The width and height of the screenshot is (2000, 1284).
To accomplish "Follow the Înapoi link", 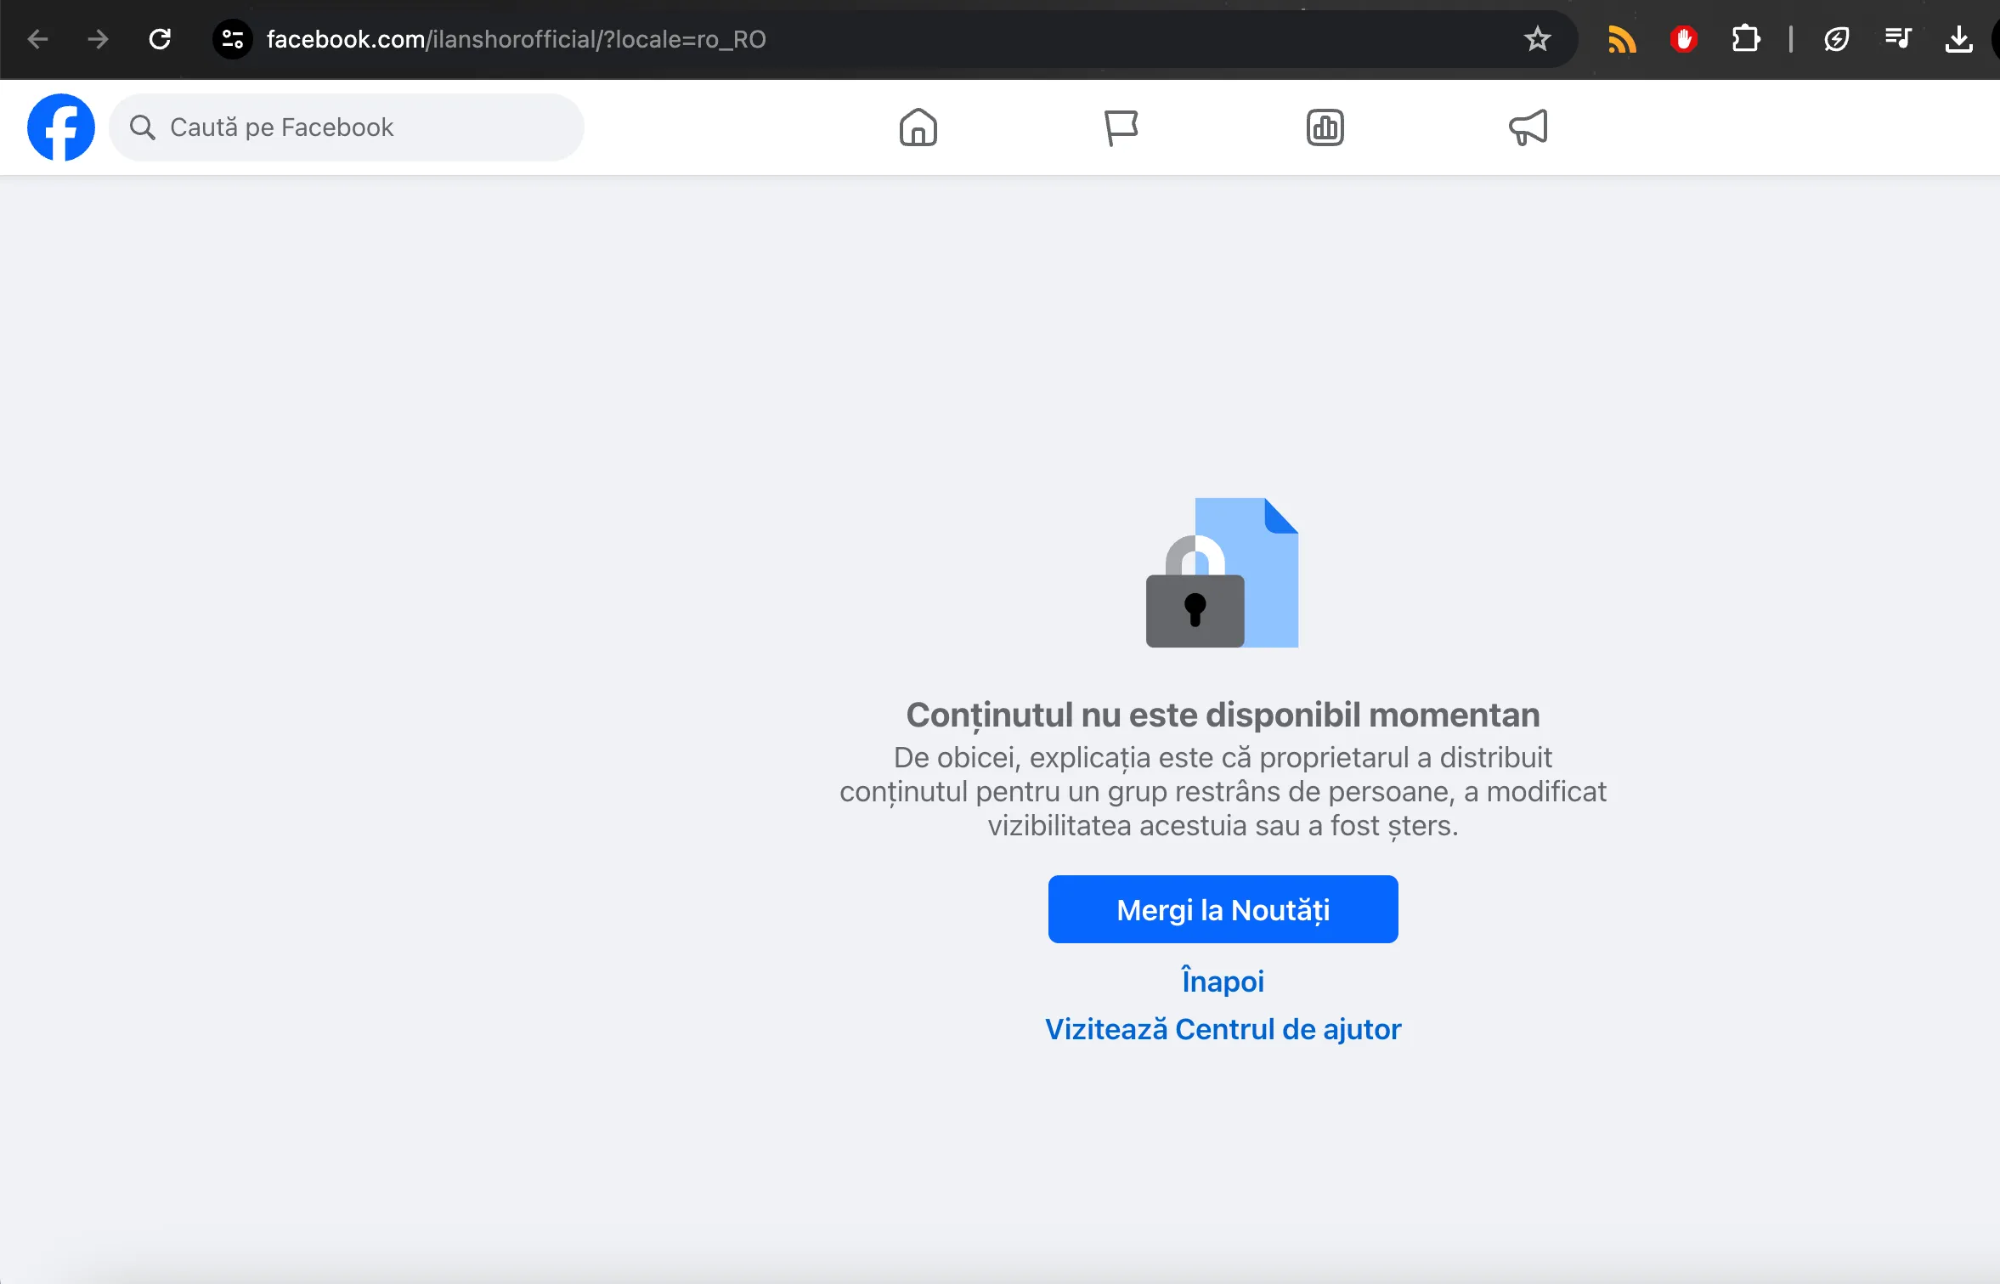I will (x=1223, y=981).
